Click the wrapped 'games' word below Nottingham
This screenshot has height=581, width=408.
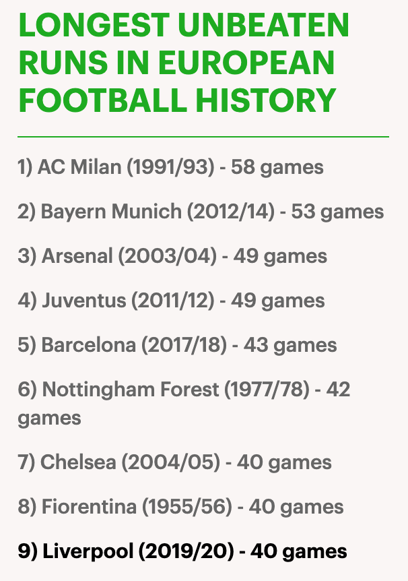[49, 419]
